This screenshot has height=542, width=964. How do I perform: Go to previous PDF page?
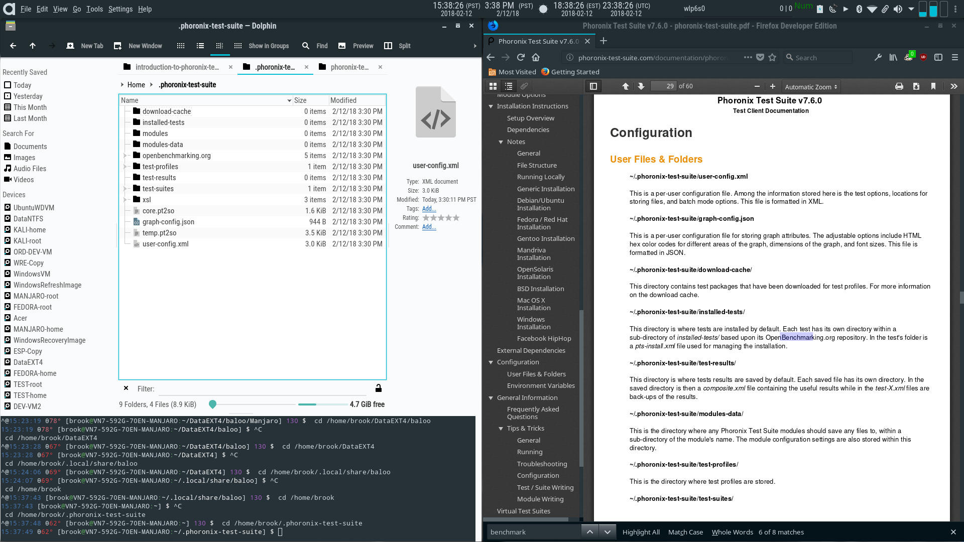coord(626,86)
